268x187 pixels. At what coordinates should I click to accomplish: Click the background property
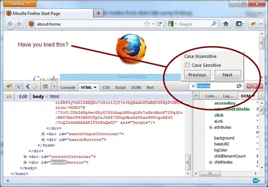coord(224,138)
